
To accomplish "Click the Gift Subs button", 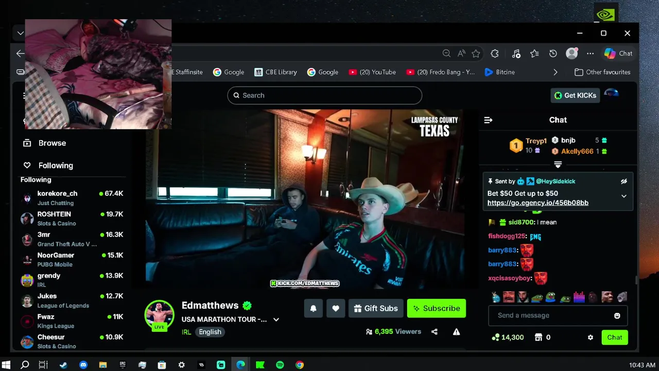I will 376,309.
